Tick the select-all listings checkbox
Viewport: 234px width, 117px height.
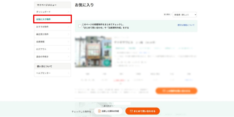[80, 26]
